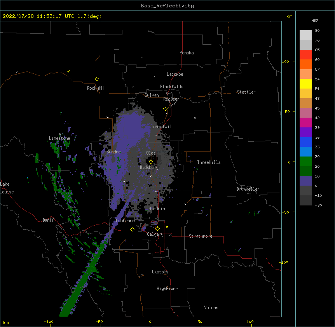This screenshot has width=335, height=327.
Task: Click the Strathmore label
Action: click(201, 236)
